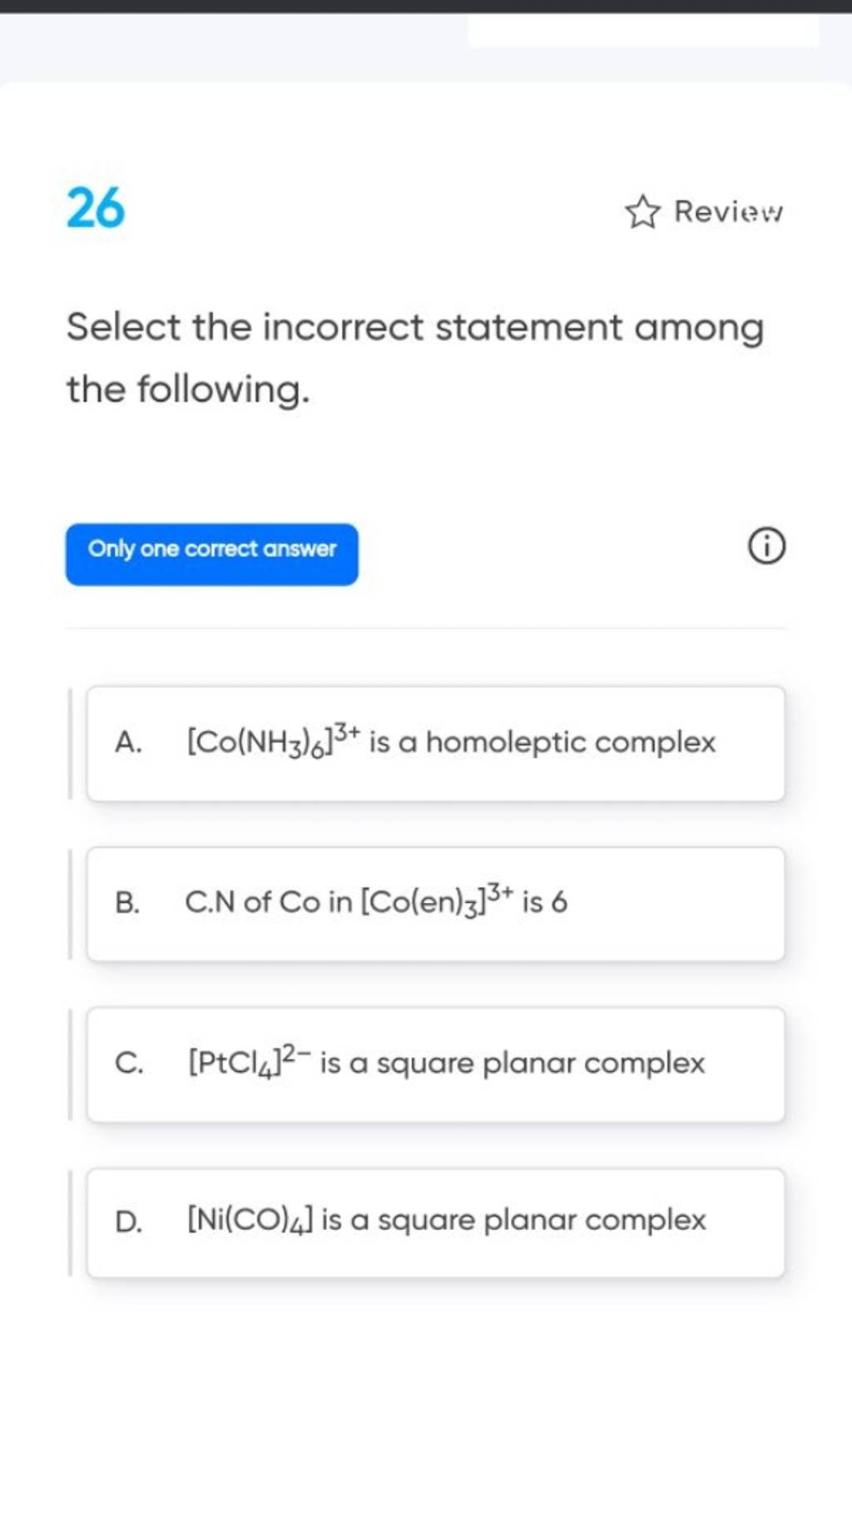The height and width of the screenshot is (1518, 852).
Task: Click the letter C option label
Action: point(129,1063)
